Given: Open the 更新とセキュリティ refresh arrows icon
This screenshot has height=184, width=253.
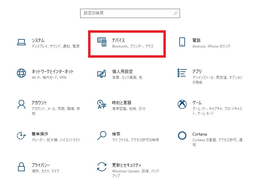Looking at the screenshot, I should click(x=102, y=166).
